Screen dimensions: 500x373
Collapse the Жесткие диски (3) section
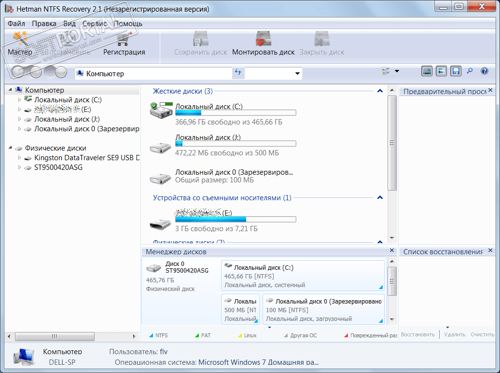pos(380,91)
